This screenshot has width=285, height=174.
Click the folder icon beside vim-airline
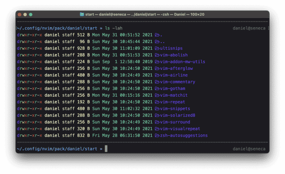click(x=157, y=75)
